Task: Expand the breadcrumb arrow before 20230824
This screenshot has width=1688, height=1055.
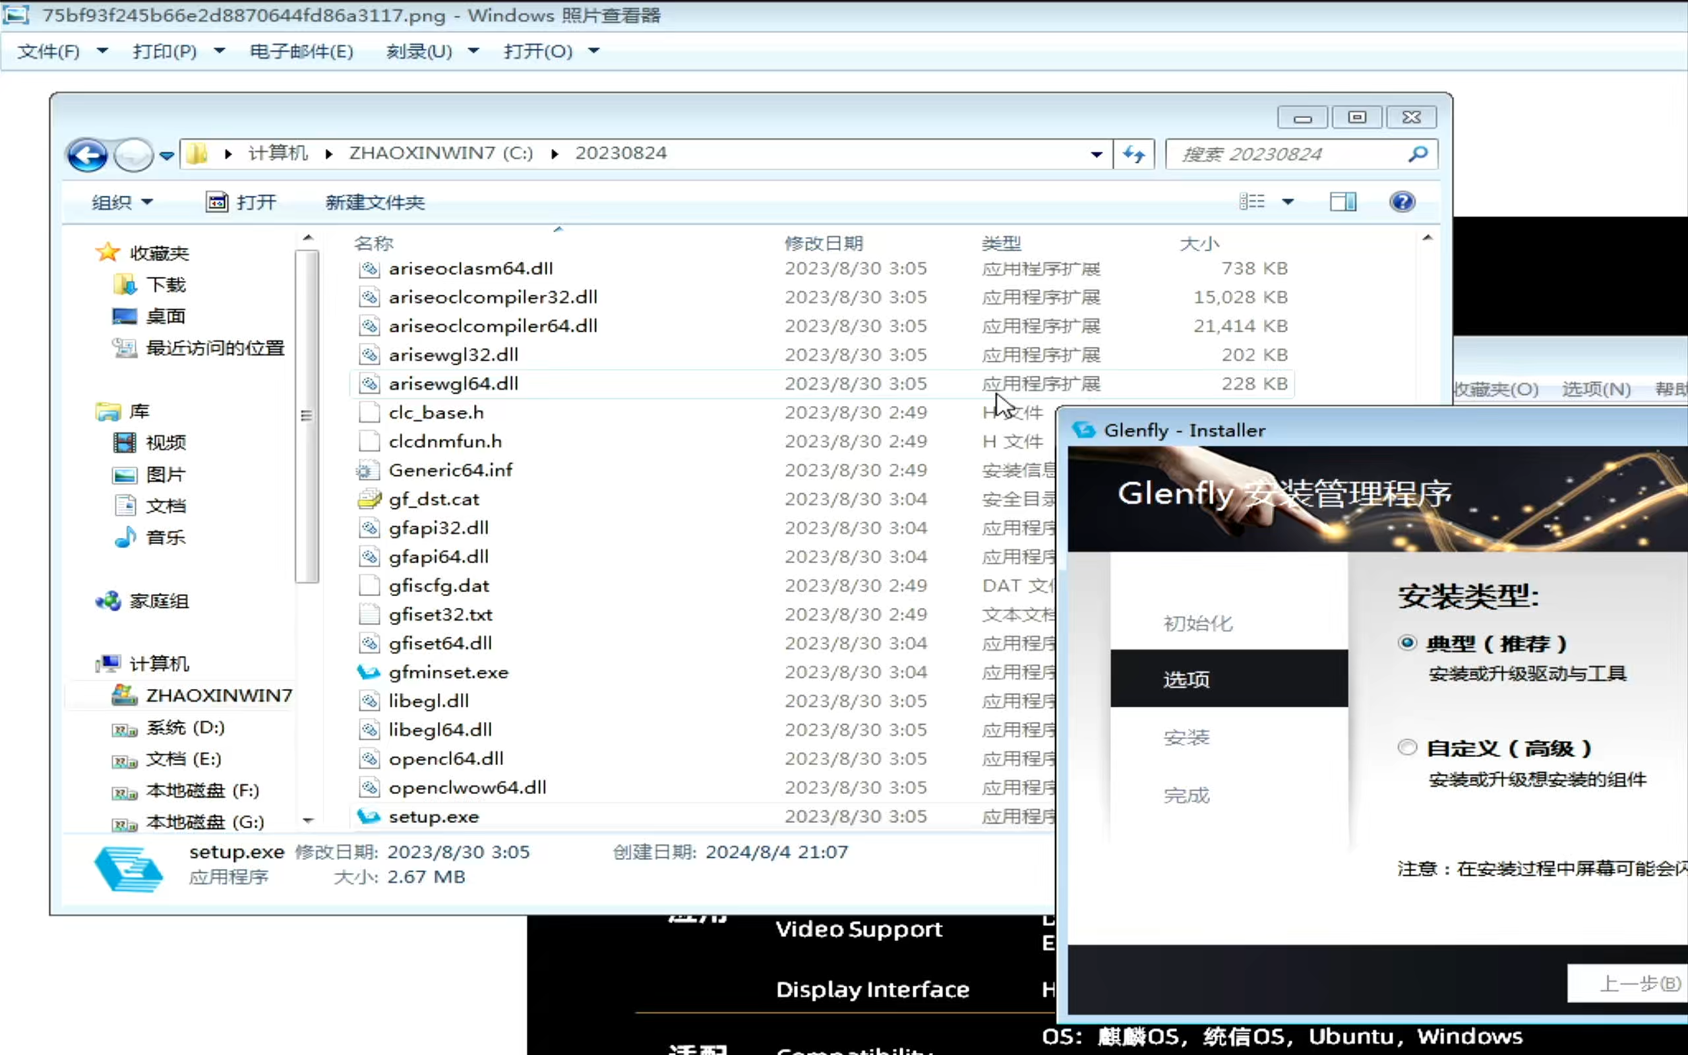Action: (x=555, y=154)
